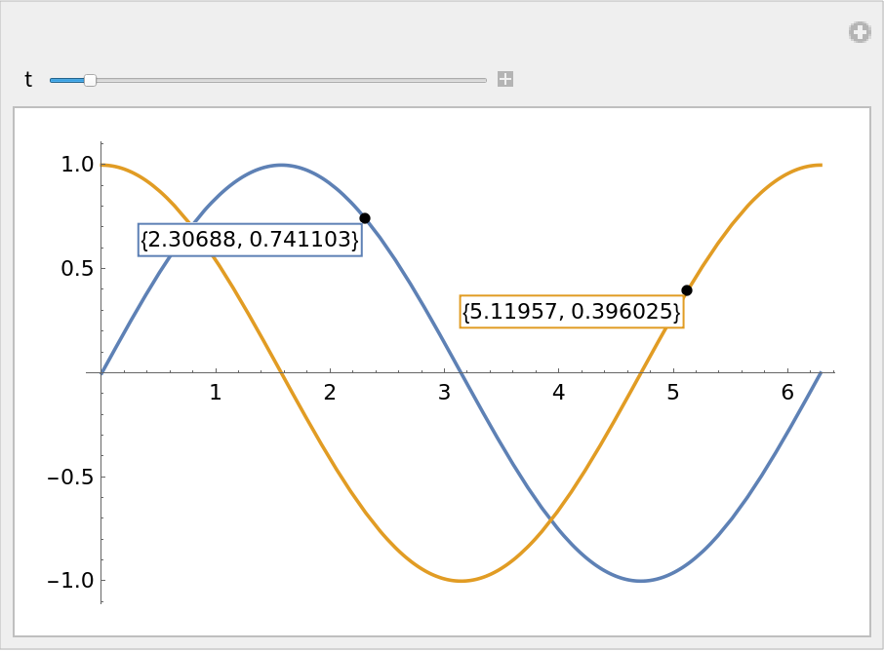This screenshot has height=651, width=884.
Task: Select the orange label {5.11957, 0.396025}
Action: 571,312
